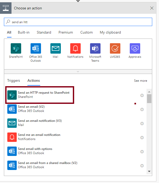The height and width of the screenshot is (183, 159).
Task: Open the My clipboard tab
Action: (x=110, y=32)
